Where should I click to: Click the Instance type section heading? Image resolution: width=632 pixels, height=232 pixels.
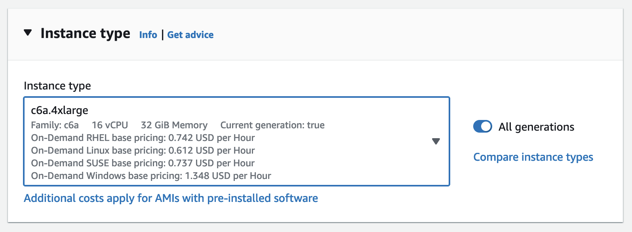coord(85,34)
